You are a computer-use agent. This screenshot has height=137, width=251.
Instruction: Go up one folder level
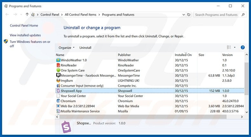coord(27,14)
